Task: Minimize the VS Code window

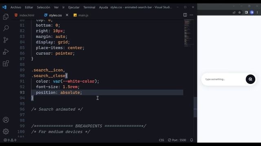Action: click(177, 7)
